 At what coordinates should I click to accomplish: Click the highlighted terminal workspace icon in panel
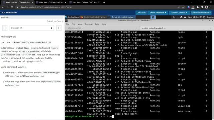153,17
